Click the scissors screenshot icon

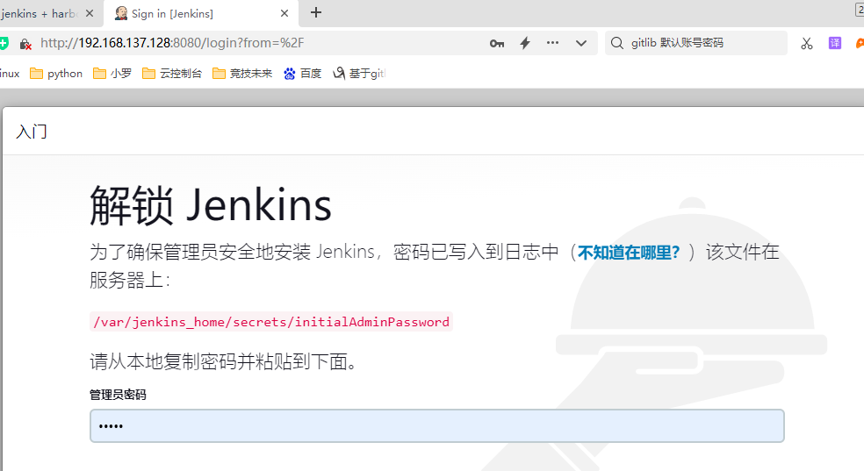pos(807,43)
